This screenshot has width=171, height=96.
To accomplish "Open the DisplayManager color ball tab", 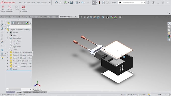I will pyautogui.click(x=27, y=23).
